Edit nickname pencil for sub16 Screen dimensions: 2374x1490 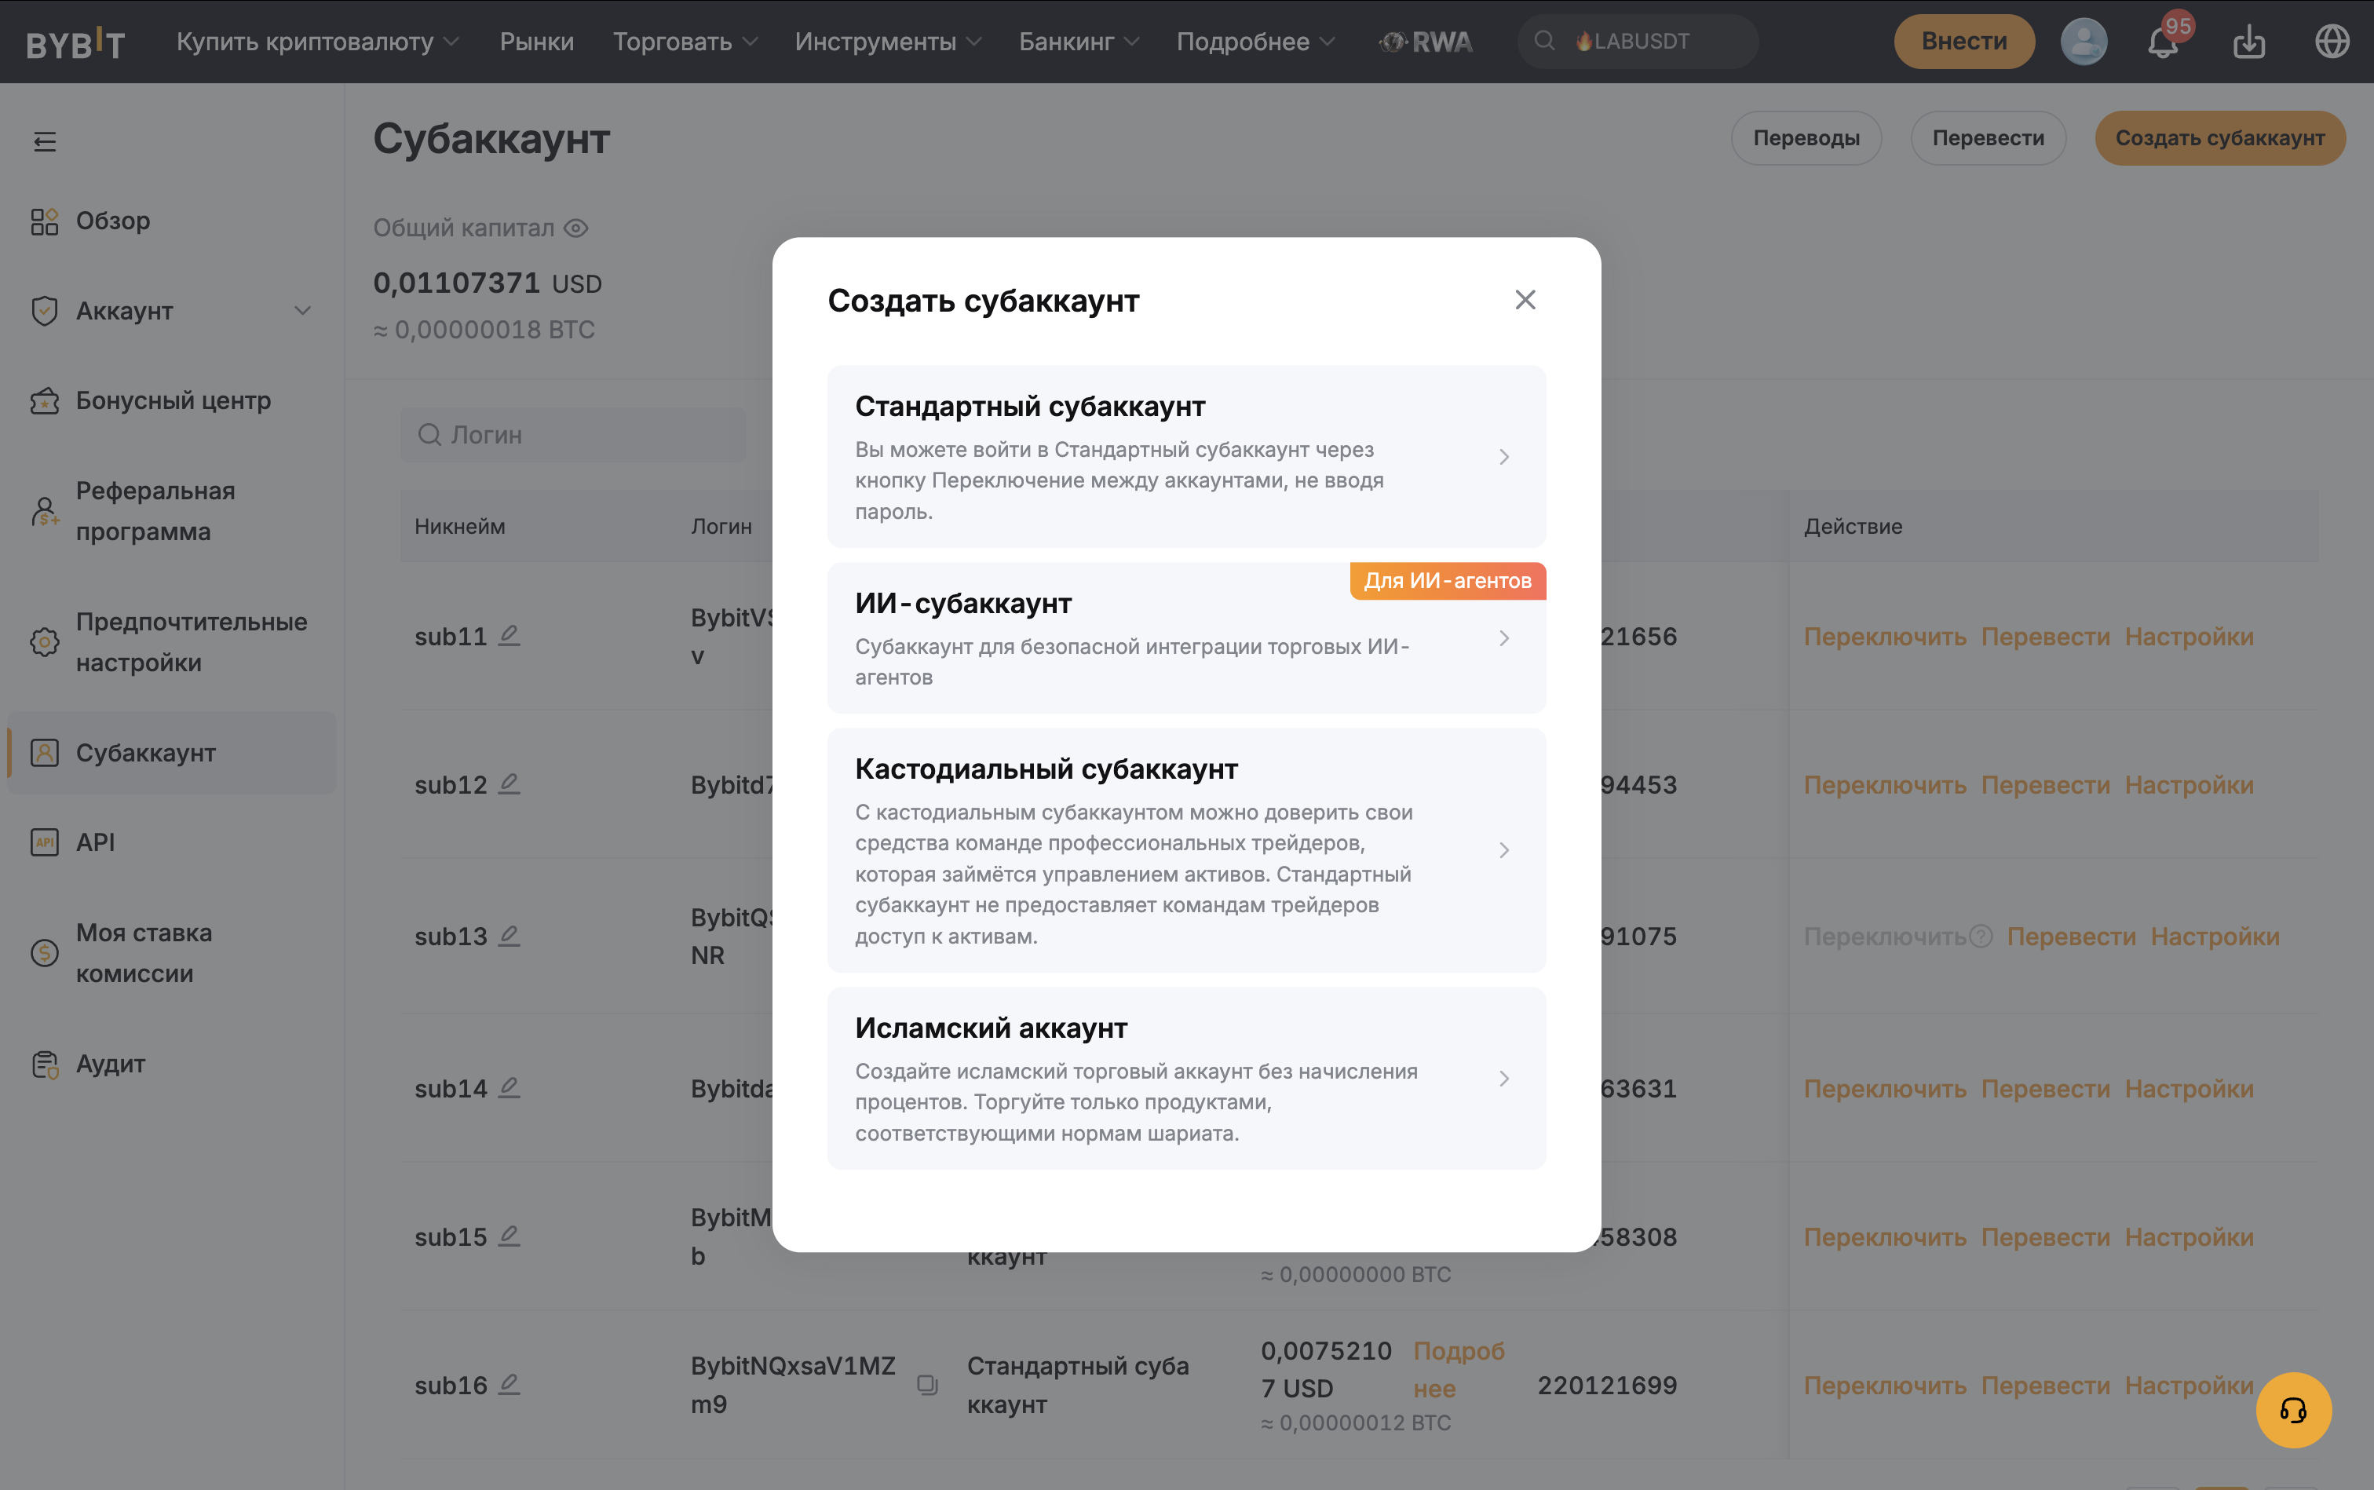tap(509, 1385)
